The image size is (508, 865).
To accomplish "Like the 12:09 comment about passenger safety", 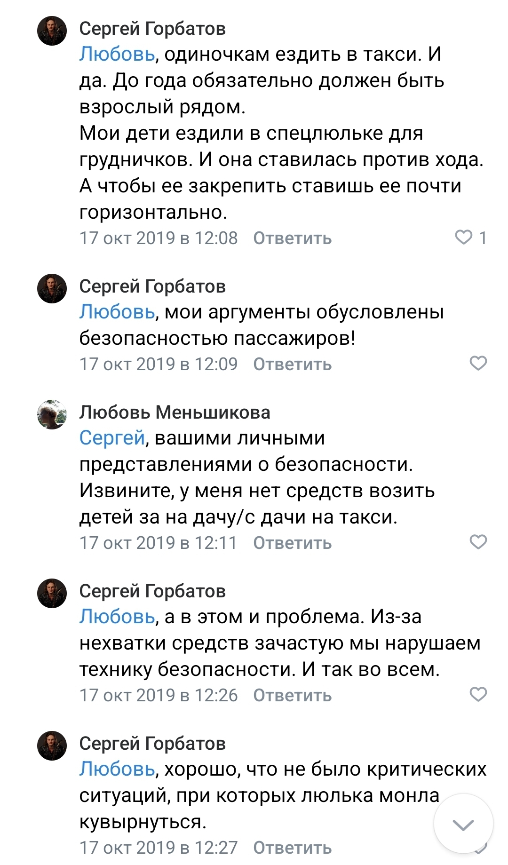I will pos(478,363).
